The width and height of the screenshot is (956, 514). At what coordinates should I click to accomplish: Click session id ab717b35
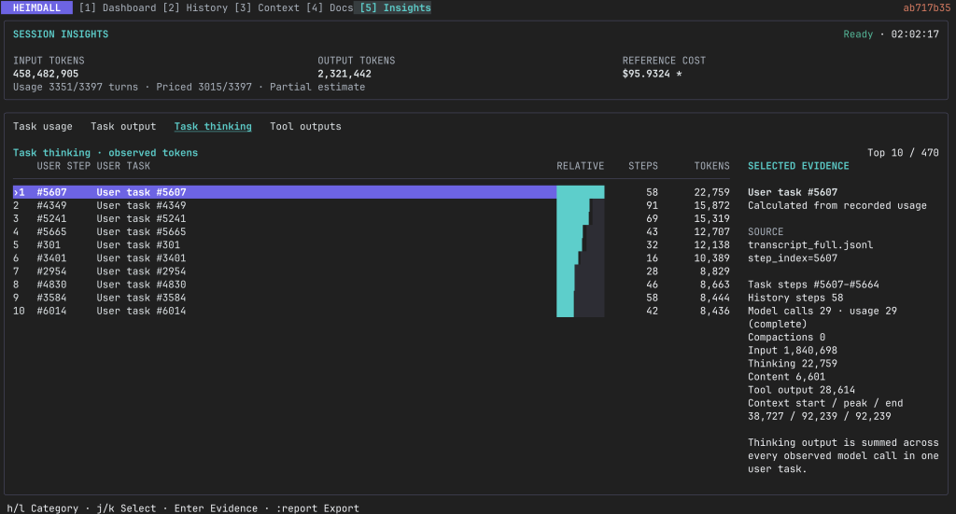(927, 7)
